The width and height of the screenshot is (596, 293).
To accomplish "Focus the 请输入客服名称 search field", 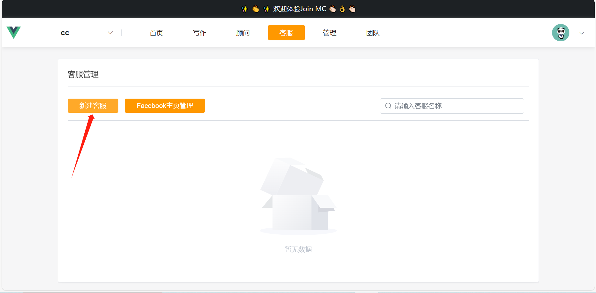I will tap(456, 106).
